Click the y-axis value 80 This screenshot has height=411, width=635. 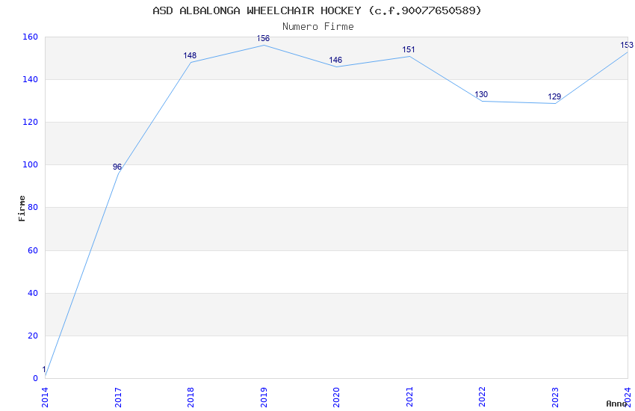coord(33,208)
